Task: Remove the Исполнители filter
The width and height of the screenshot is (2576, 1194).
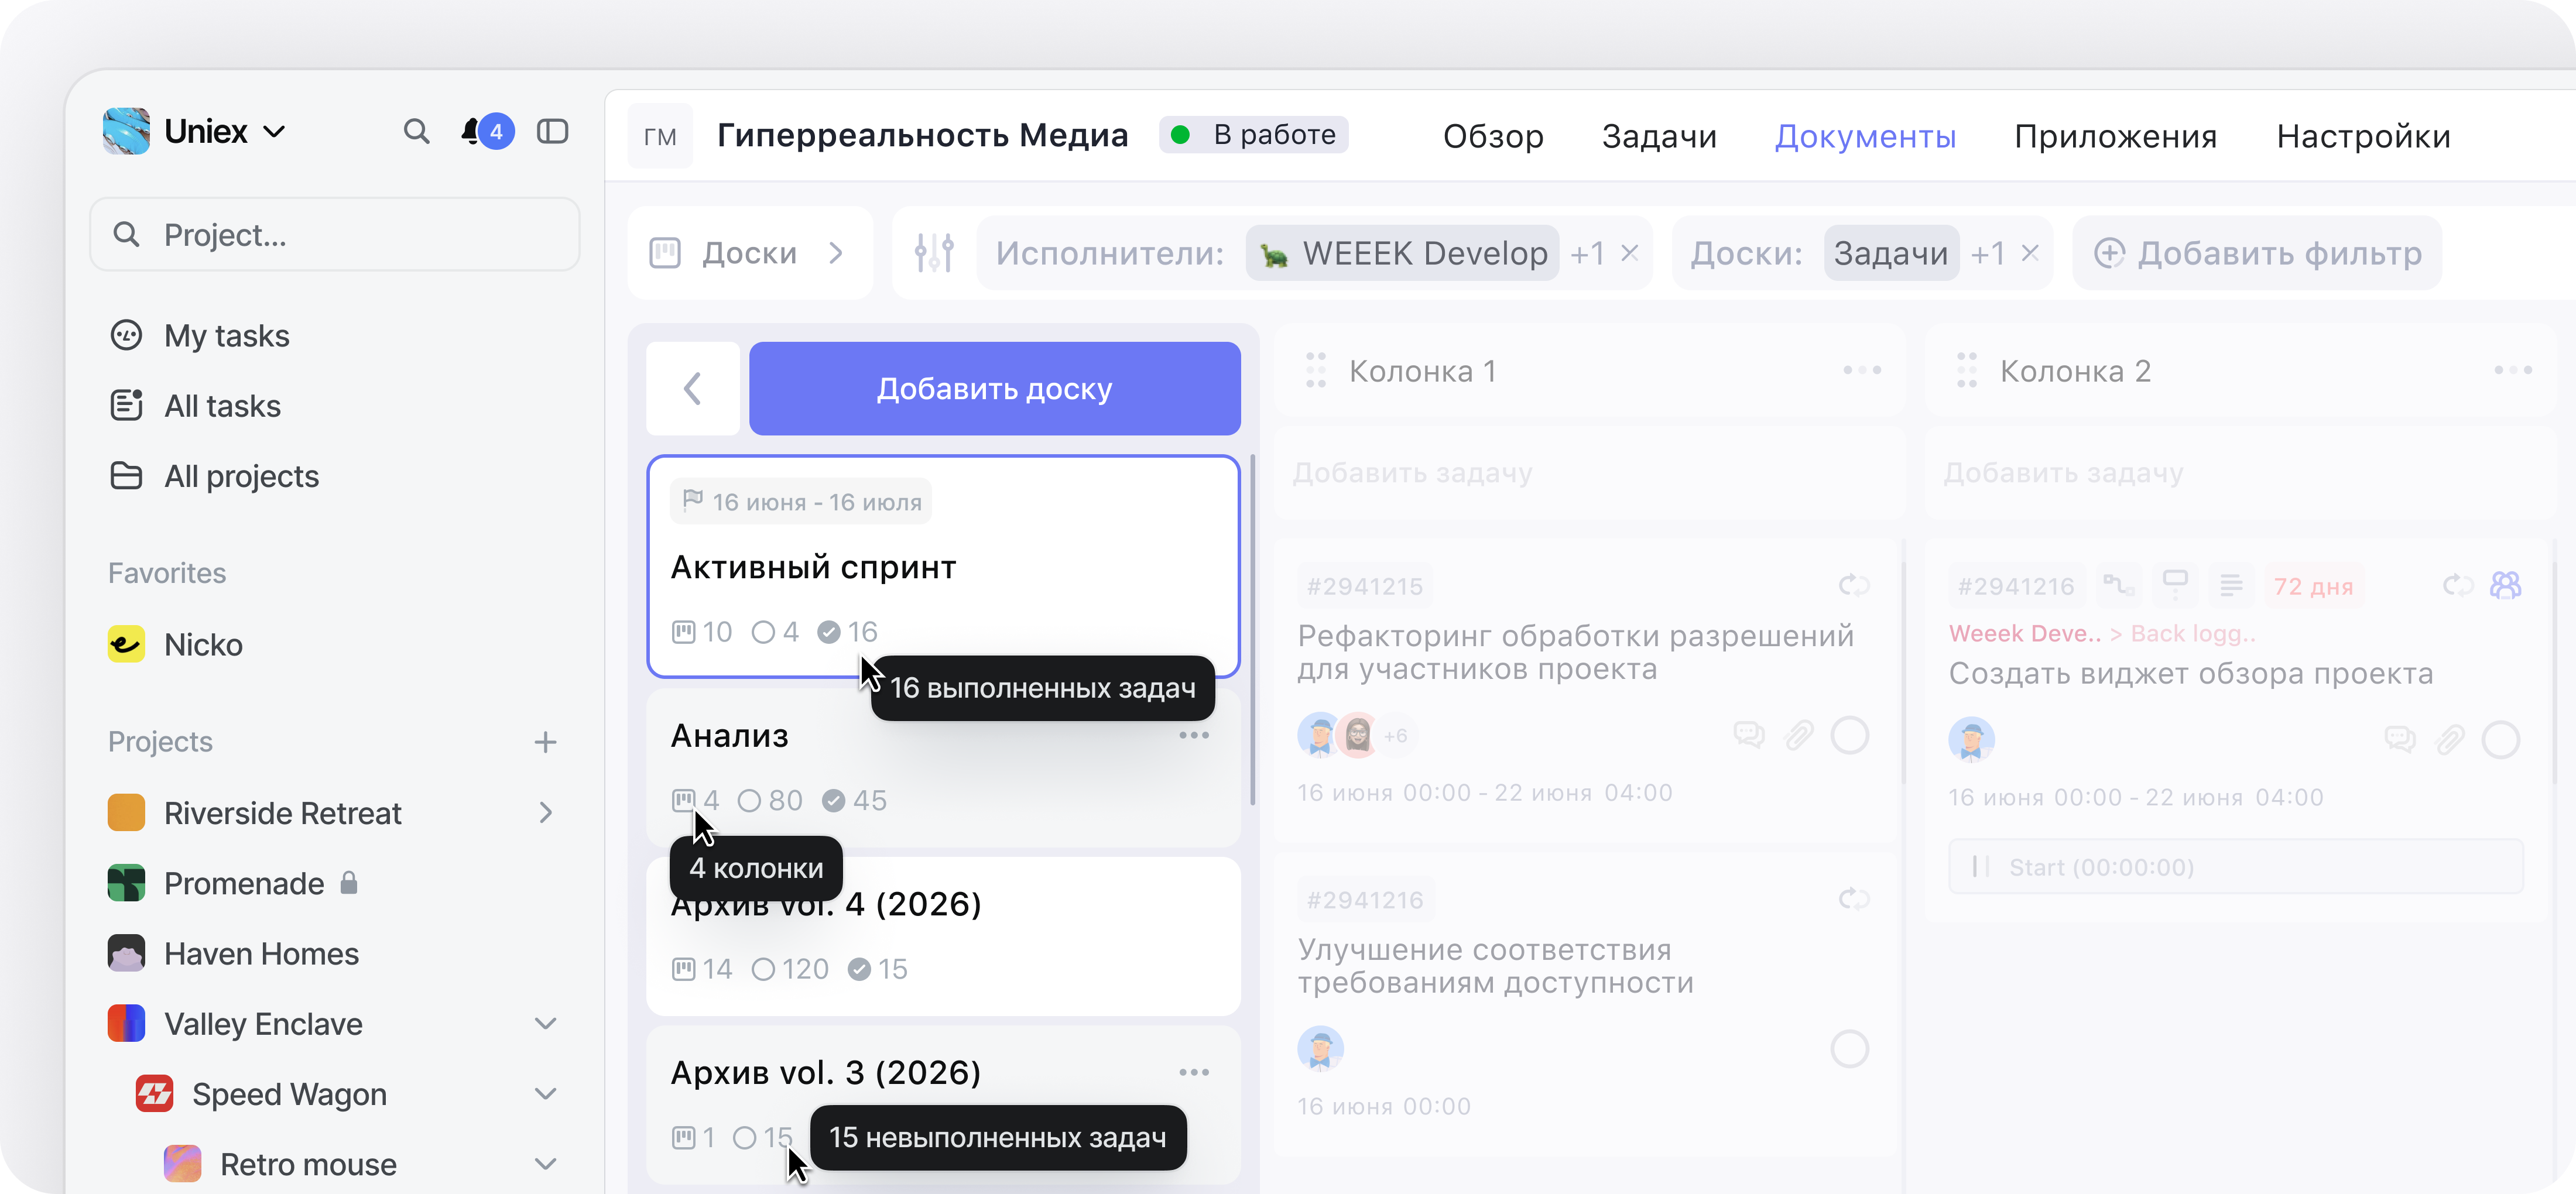Action: click(1630, 253)
